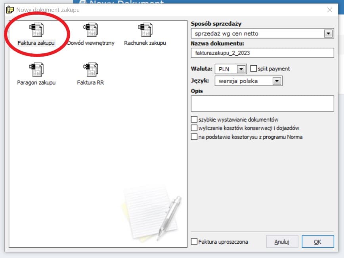
Task: Pick the Rachunek zakupu document icon
Action: click(145, 30)
